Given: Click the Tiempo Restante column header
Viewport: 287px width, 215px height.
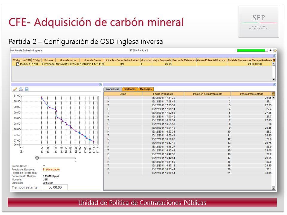Looking at the screenshot, I should pyautogui.click(x=262, y=60).
